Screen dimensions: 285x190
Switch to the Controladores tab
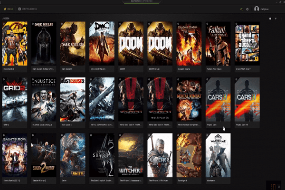point(27,9)
